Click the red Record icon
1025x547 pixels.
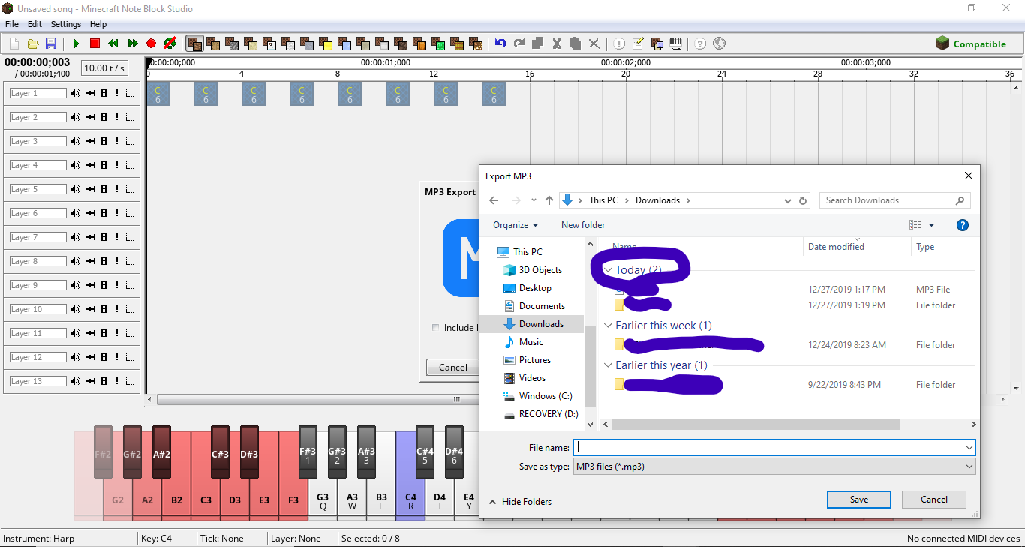click(151, 43)
